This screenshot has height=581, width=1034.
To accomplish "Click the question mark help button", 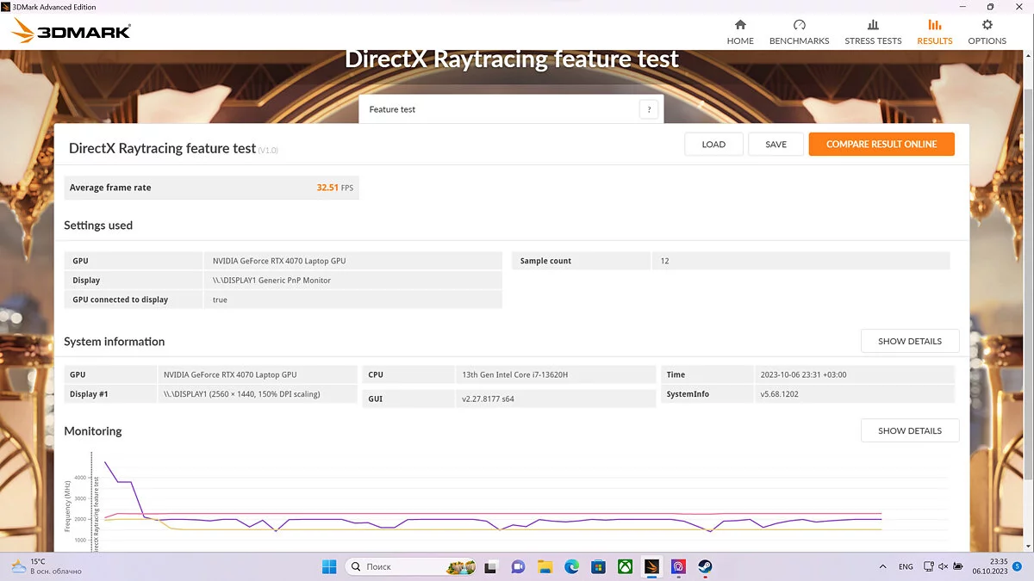I will (x=649, y=109).
